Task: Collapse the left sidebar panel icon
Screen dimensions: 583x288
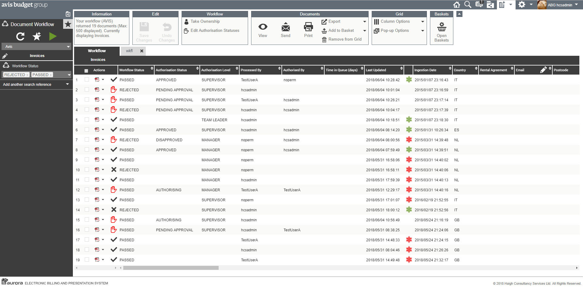Action: pos(68,14)
